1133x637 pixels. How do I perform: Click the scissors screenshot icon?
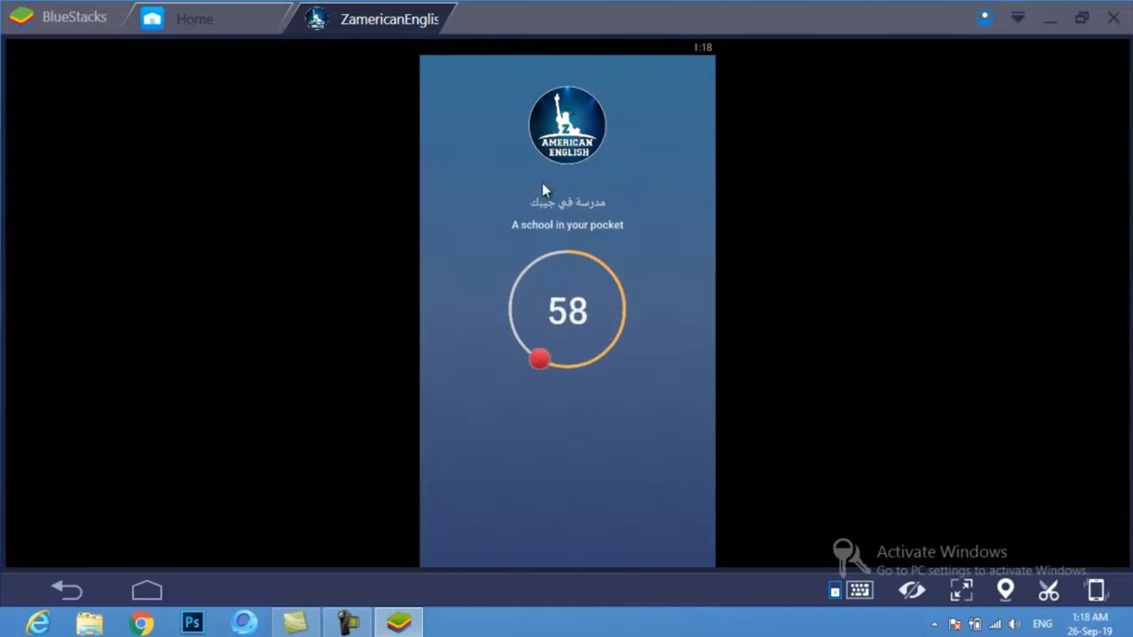point(1049,590)
